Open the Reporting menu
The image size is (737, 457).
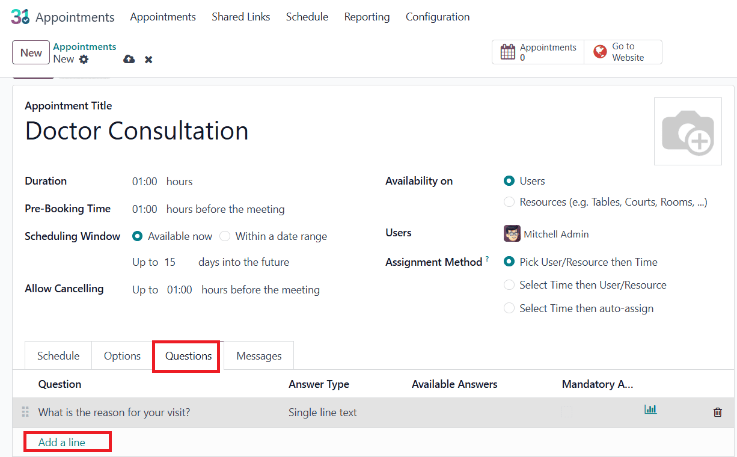click(x=367, y=17)
